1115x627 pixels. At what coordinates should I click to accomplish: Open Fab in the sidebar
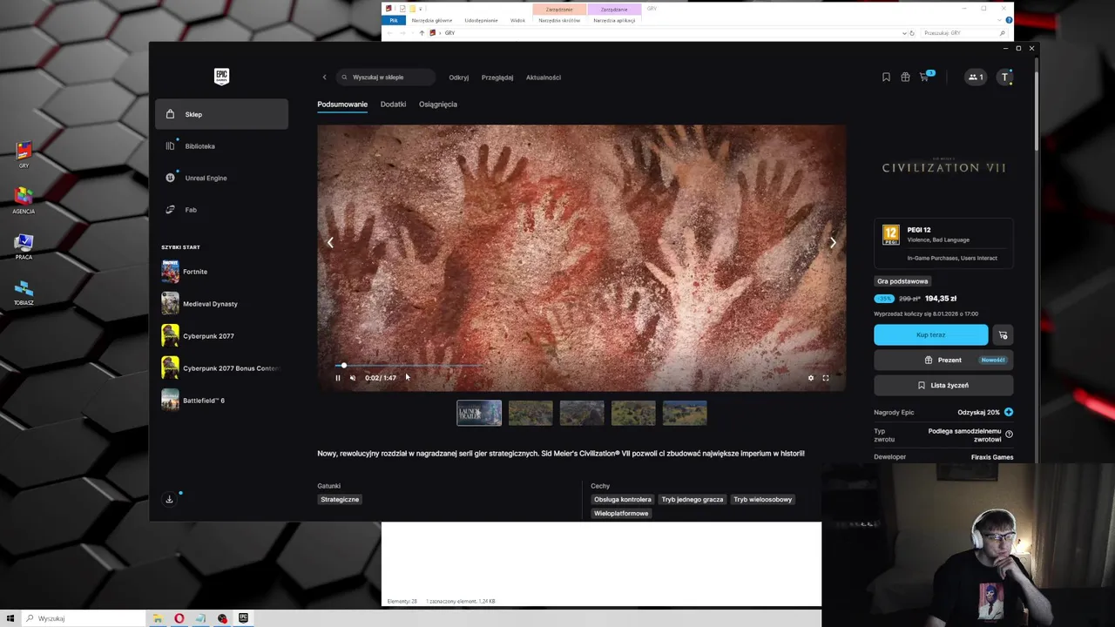coord(221,210)
